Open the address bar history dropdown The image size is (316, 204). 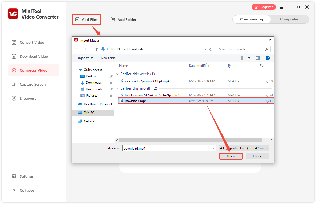[205, 49]
